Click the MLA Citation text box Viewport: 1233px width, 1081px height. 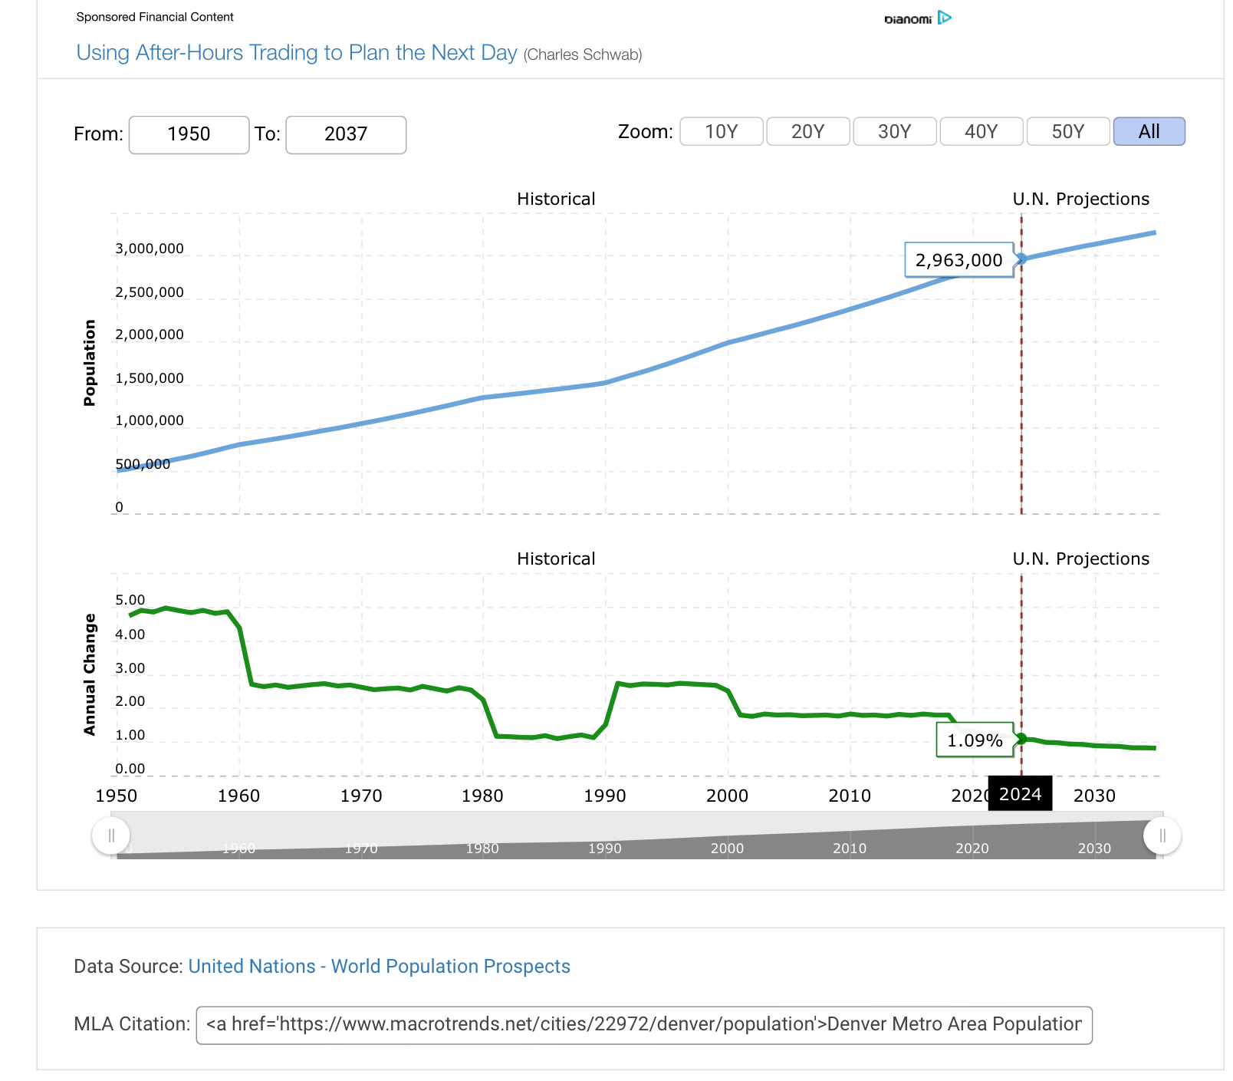point(644,1025)
